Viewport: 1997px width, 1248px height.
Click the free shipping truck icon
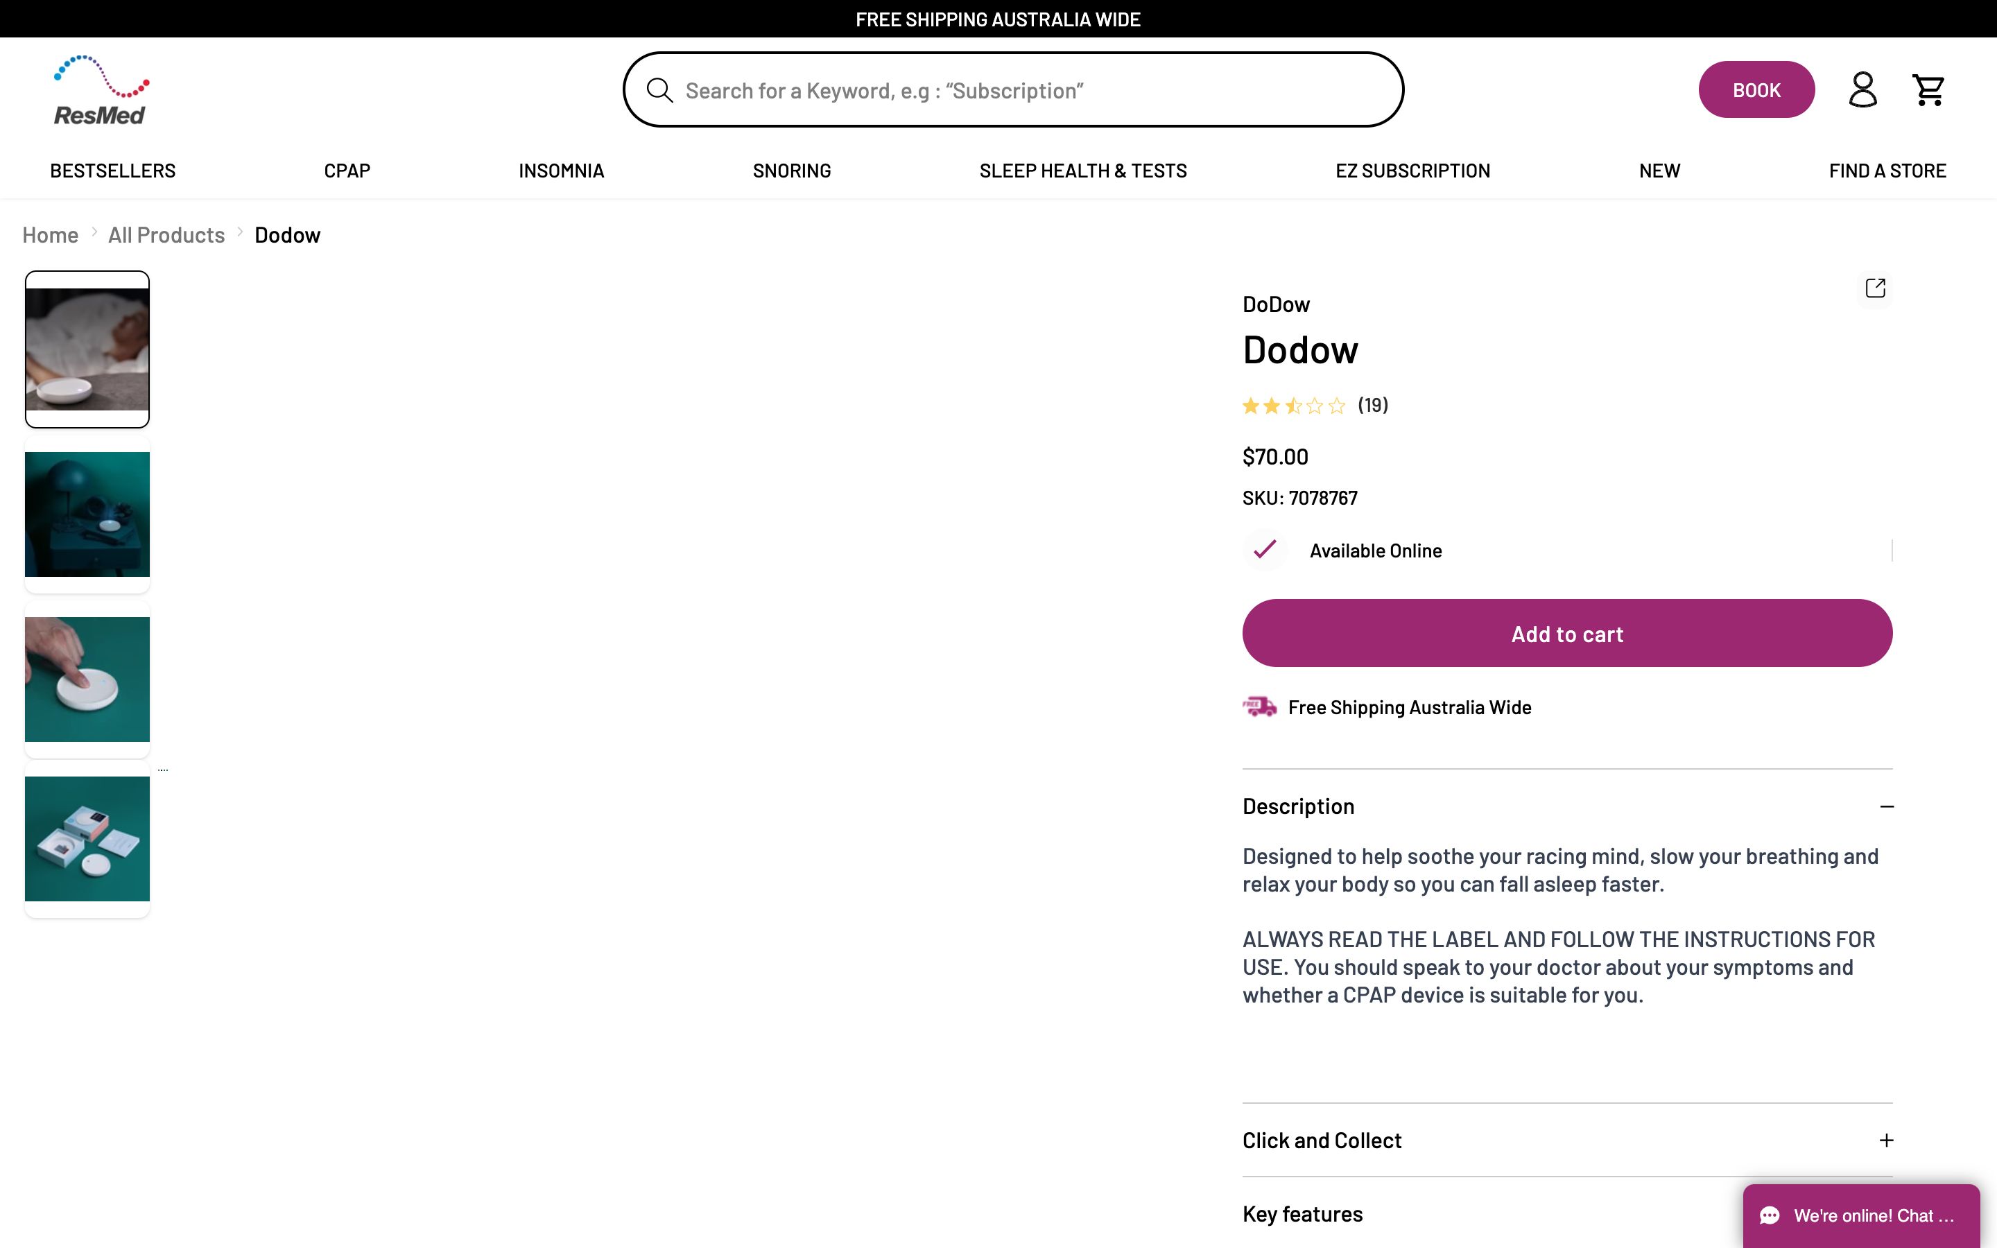pos(1259,707)
